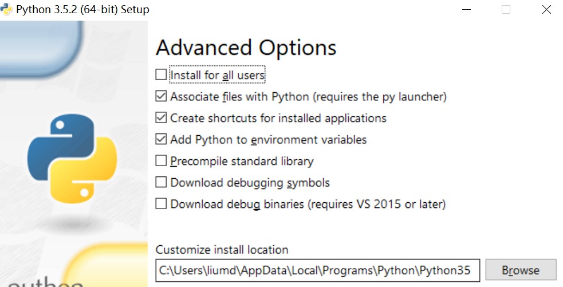The image size is (563, 287).
Task: Click the partial 'python' wordmark at bottom left
Action: click(45, 282)
